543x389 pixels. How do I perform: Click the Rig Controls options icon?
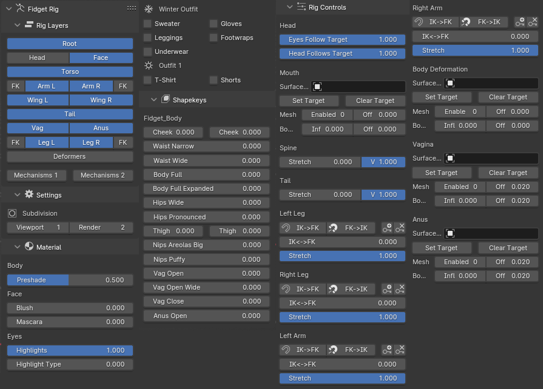coord(302,7)
